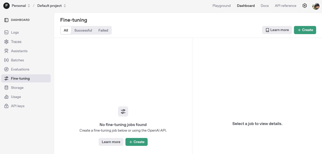Expand the Personal organization switcher
322x154 pixels.
pos(17,6)
